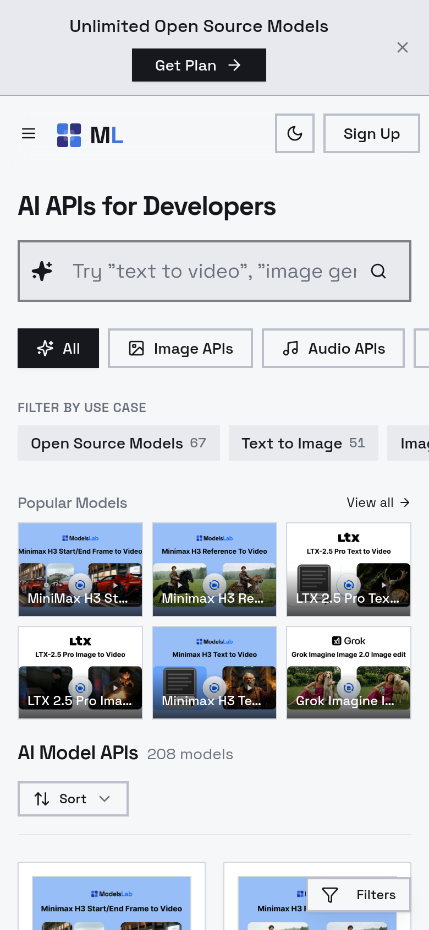Click the arrow icon next to View all
The height and width of the screenshot is (930, 429).
(x=405, y=502)
